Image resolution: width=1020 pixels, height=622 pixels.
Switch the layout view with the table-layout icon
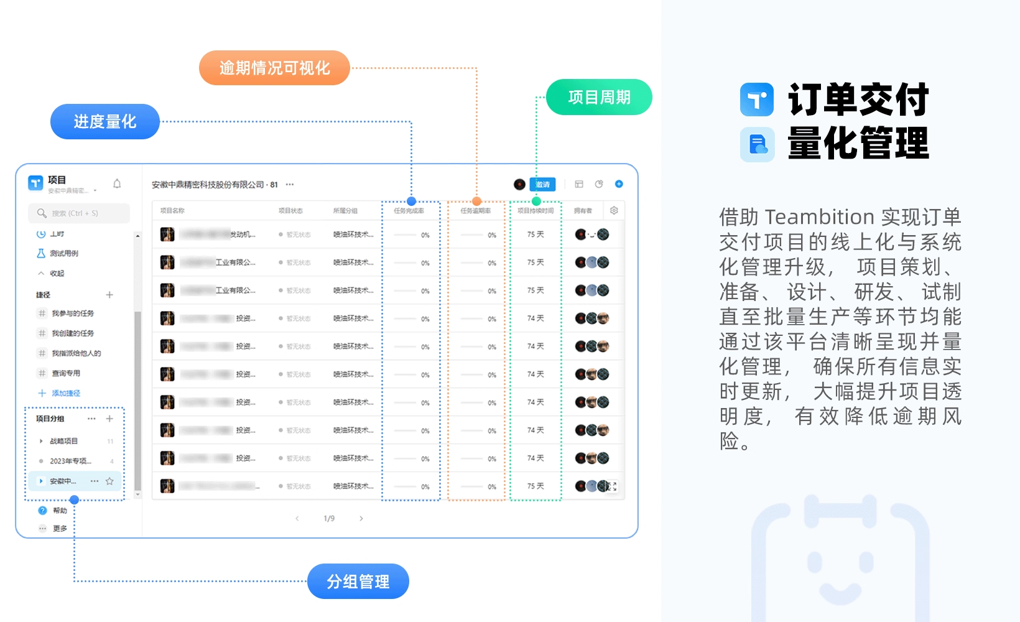pyautogui.click(x=579, y=184)
